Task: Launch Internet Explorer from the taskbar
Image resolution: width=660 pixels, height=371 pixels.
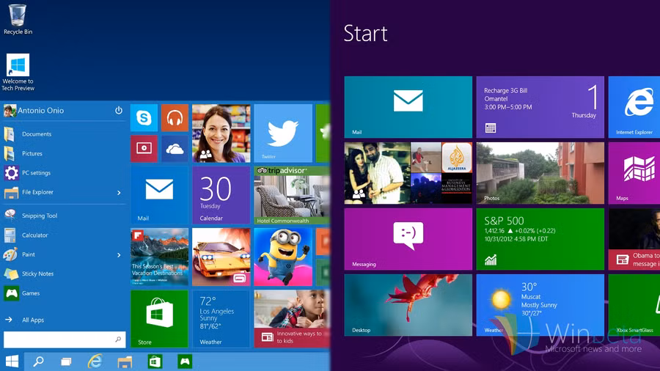Action: click(x=95, y=361)
